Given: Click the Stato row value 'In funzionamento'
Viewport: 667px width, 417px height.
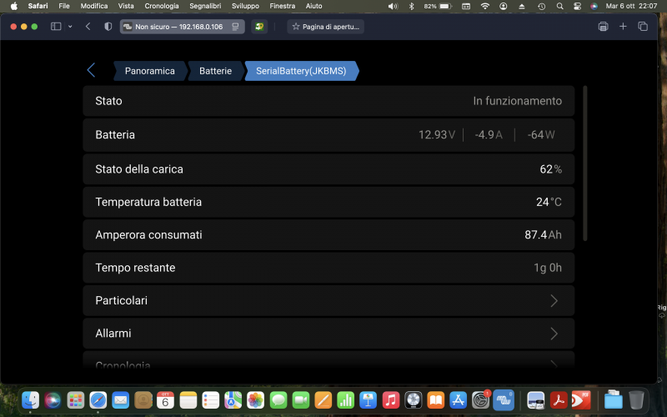Looking at the screenshot, I should click(x=517, y=101).
